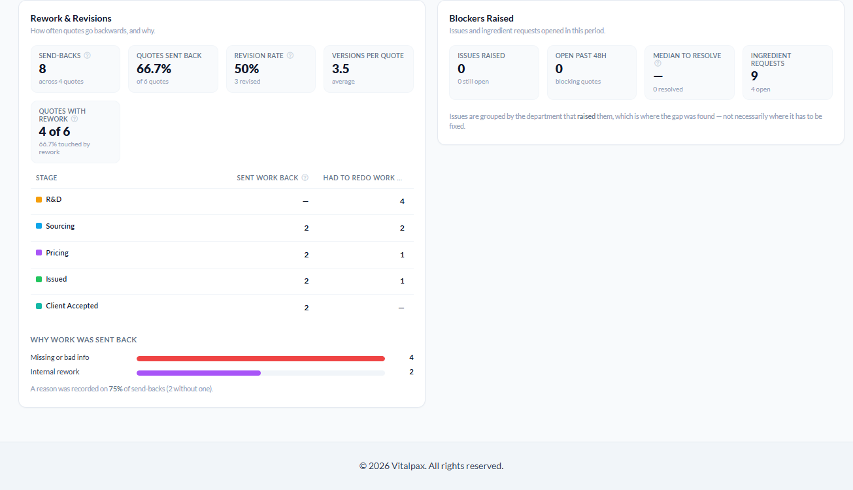Open the help icon beside Send-backs
853x490 pixels.
pyautogui.click(x=88, y=56)
